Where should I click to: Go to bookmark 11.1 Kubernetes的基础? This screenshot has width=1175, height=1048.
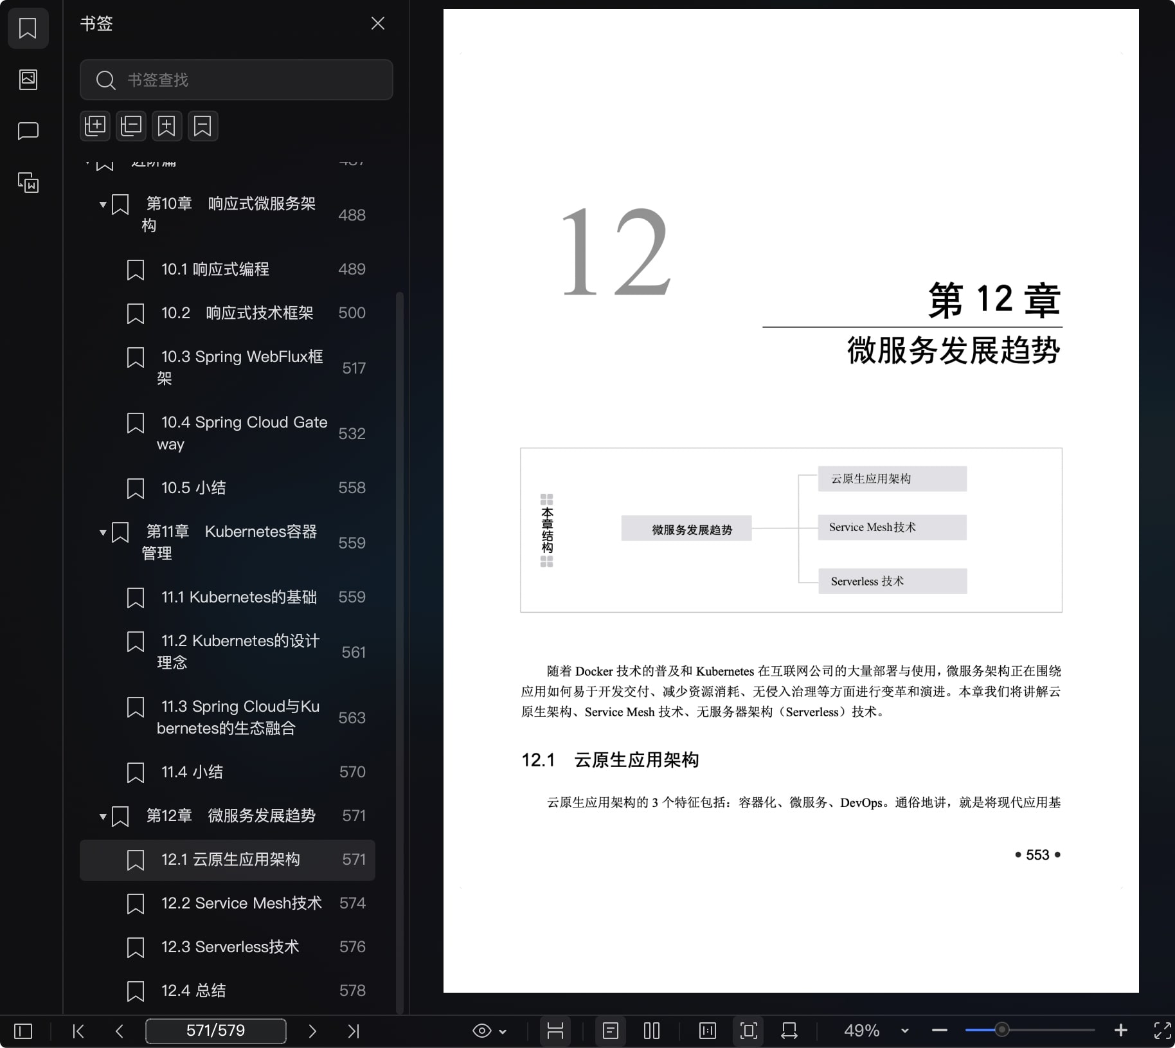(x=228, y=597)
